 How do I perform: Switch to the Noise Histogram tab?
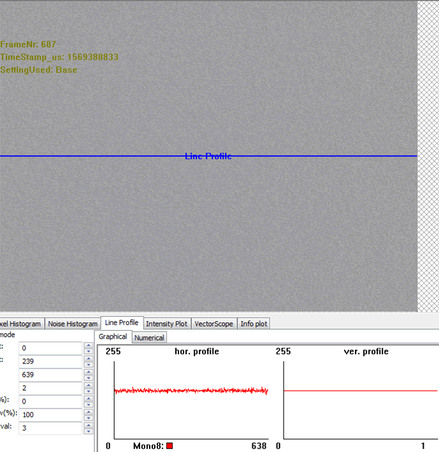click(73, 324)
